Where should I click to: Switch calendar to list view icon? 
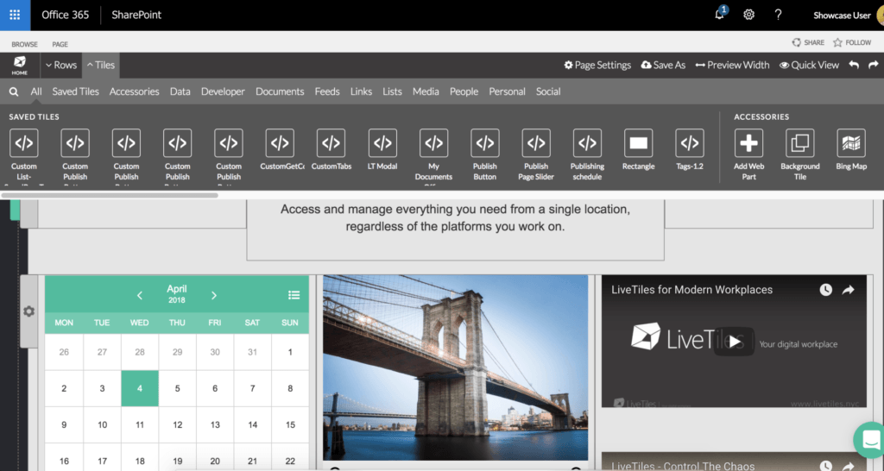point(294,295)
